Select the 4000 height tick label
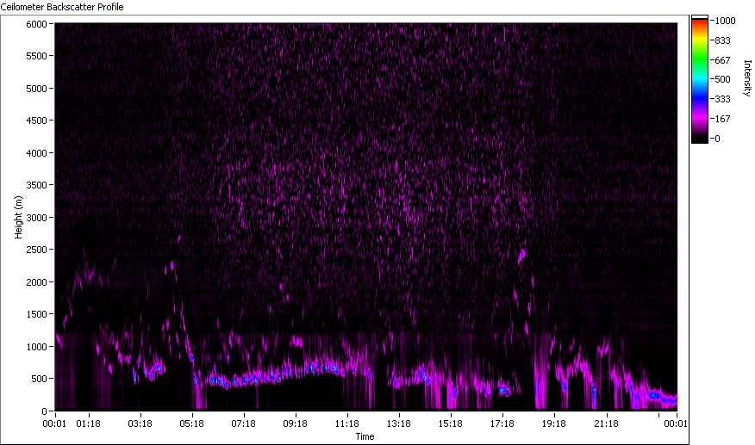Screen dimensions: 755x445 (x=36, y=153)
